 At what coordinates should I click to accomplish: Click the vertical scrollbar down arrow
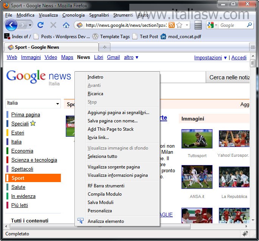(x=253, y=220)
